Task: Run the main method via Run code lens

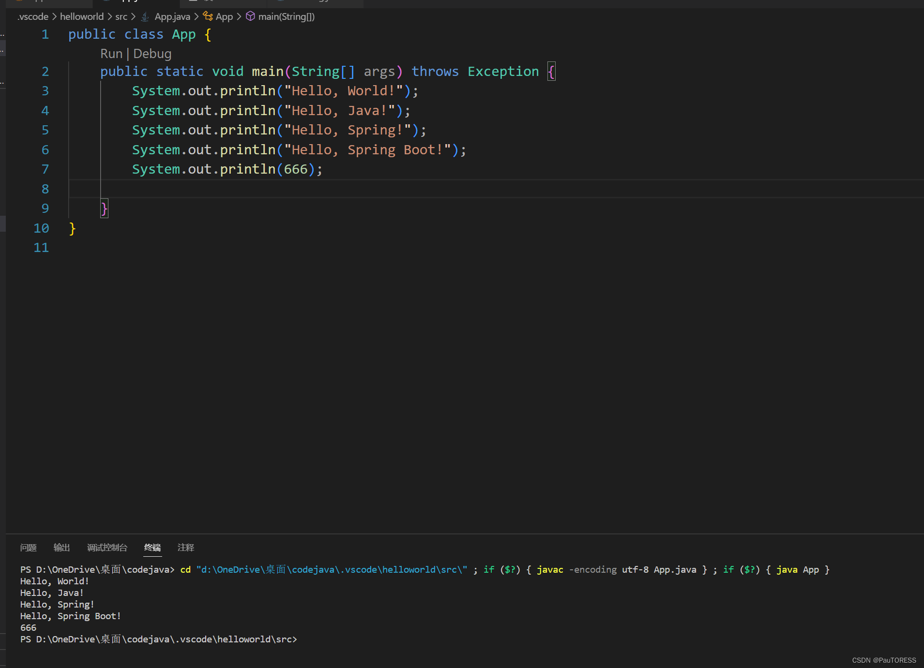Action: (111, 54)
